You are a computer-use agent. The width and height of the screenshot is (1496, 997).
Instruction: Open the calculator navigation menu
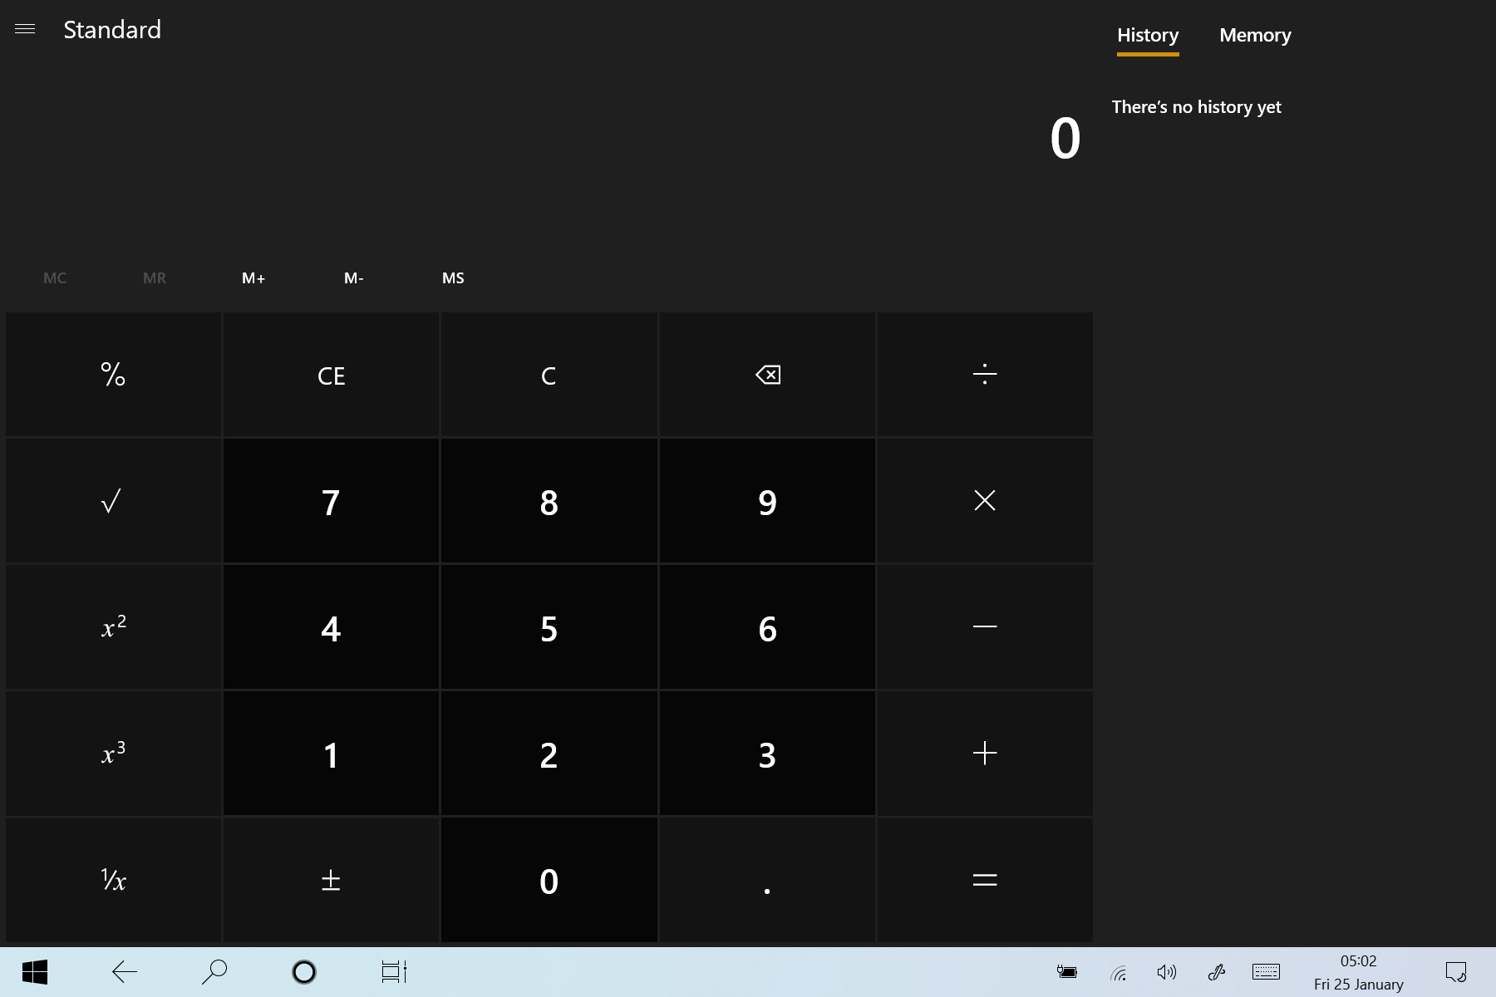click(x=25, y=28)
